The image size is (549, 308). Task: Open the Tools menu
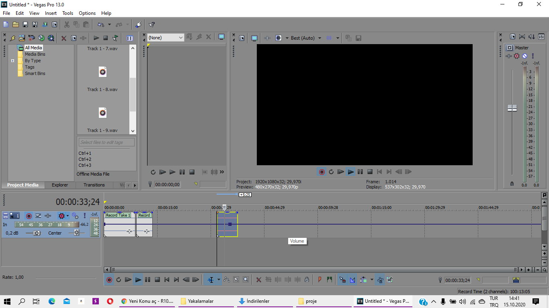[x=68, y=13]
